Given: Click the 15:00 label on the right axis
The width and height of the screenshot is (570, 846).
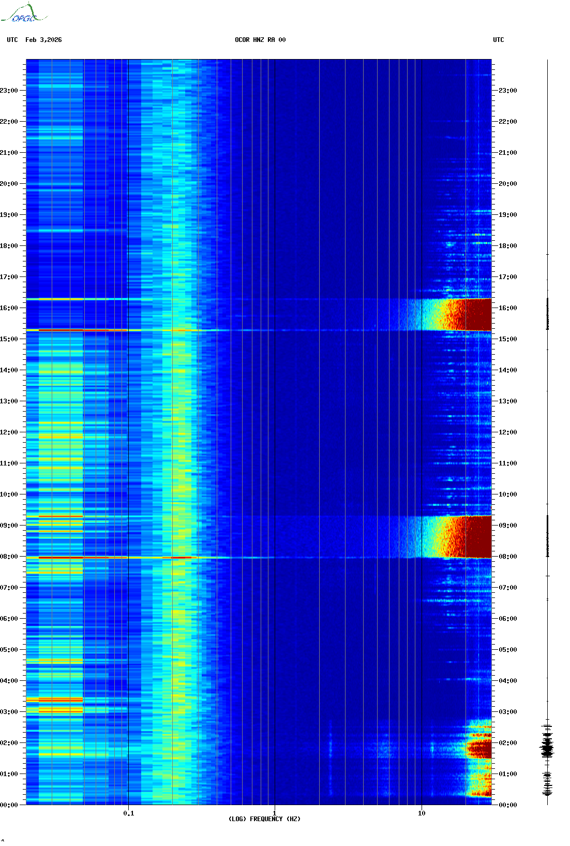Looking at the screenshot, I should tap(507, 339).
